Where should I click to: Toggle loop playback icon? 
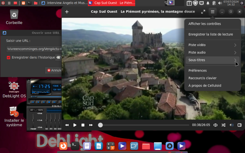pos(216,125)
